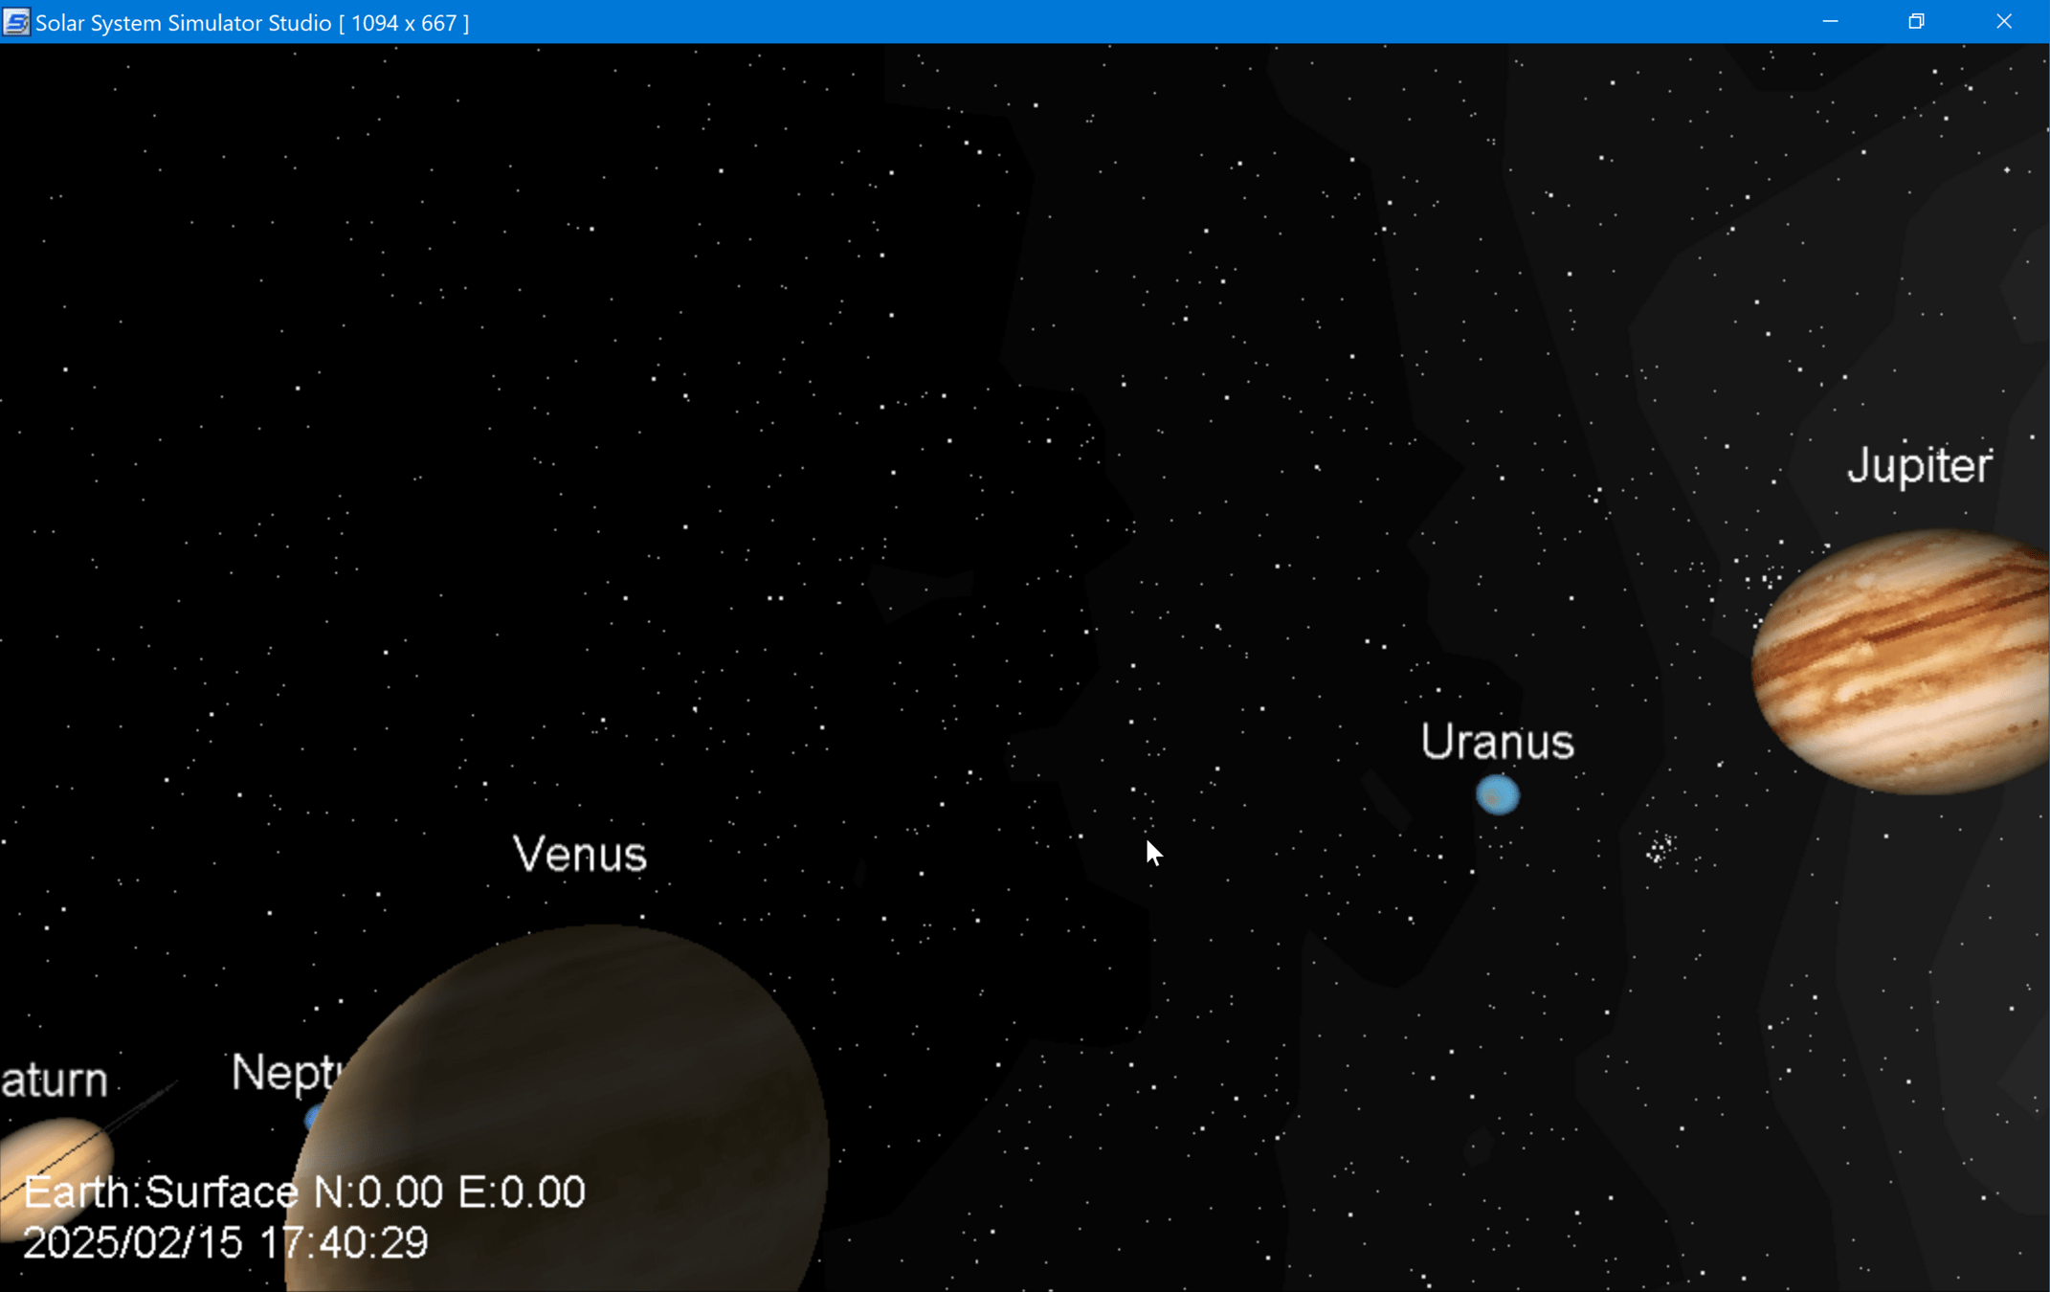Image resolution: width=2050 pixels, height=1292 pixels.
Task: Click the date and time readout
Action: point(226,1243)
